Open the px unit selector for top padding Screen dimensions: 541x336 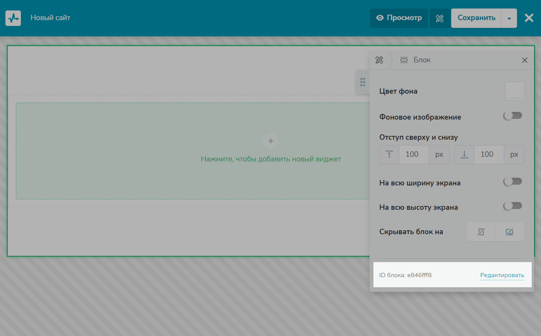point(439,154)
